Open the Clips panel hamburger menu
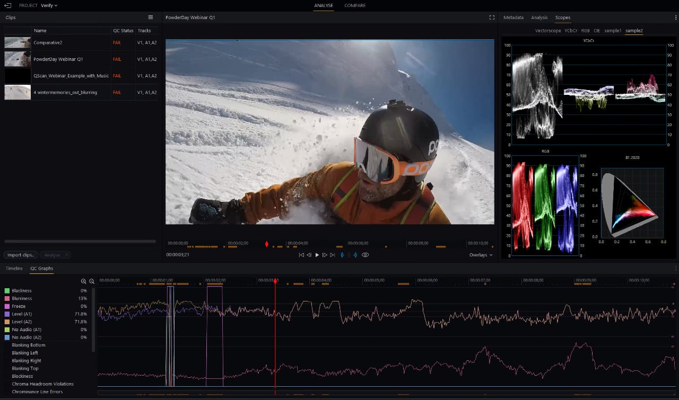The width and height of the screenshot is (679, 400). coord(151,17)
